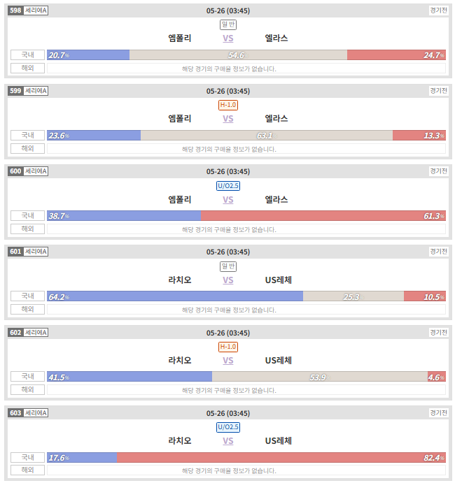455x483 pixels.
Task: Click the 598 match number badge
Action: click(15, 10)
